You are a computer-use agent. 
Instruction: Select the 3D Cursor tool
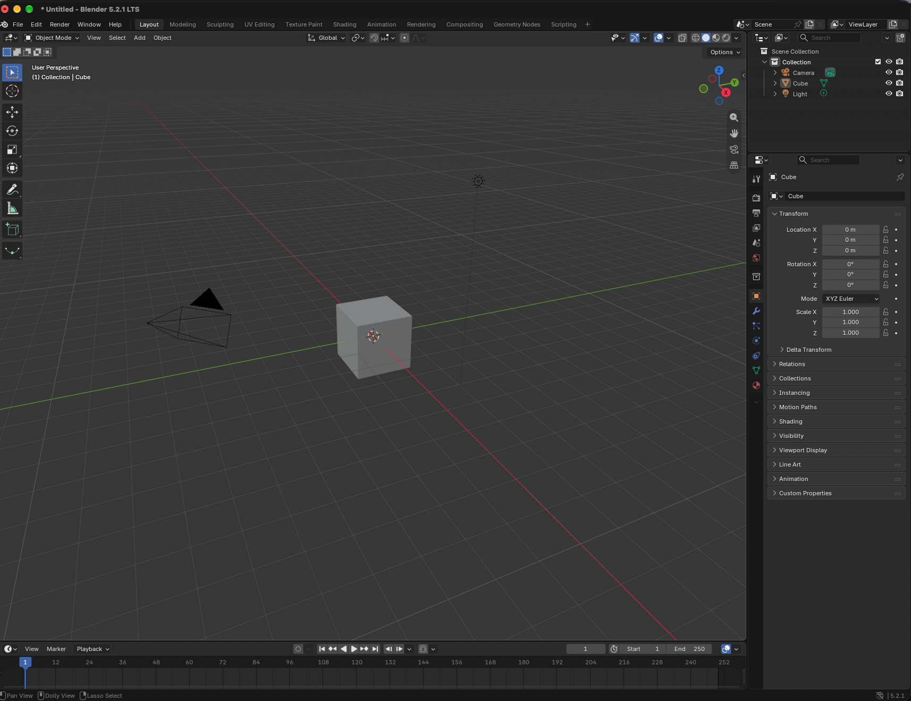[12, 91]
